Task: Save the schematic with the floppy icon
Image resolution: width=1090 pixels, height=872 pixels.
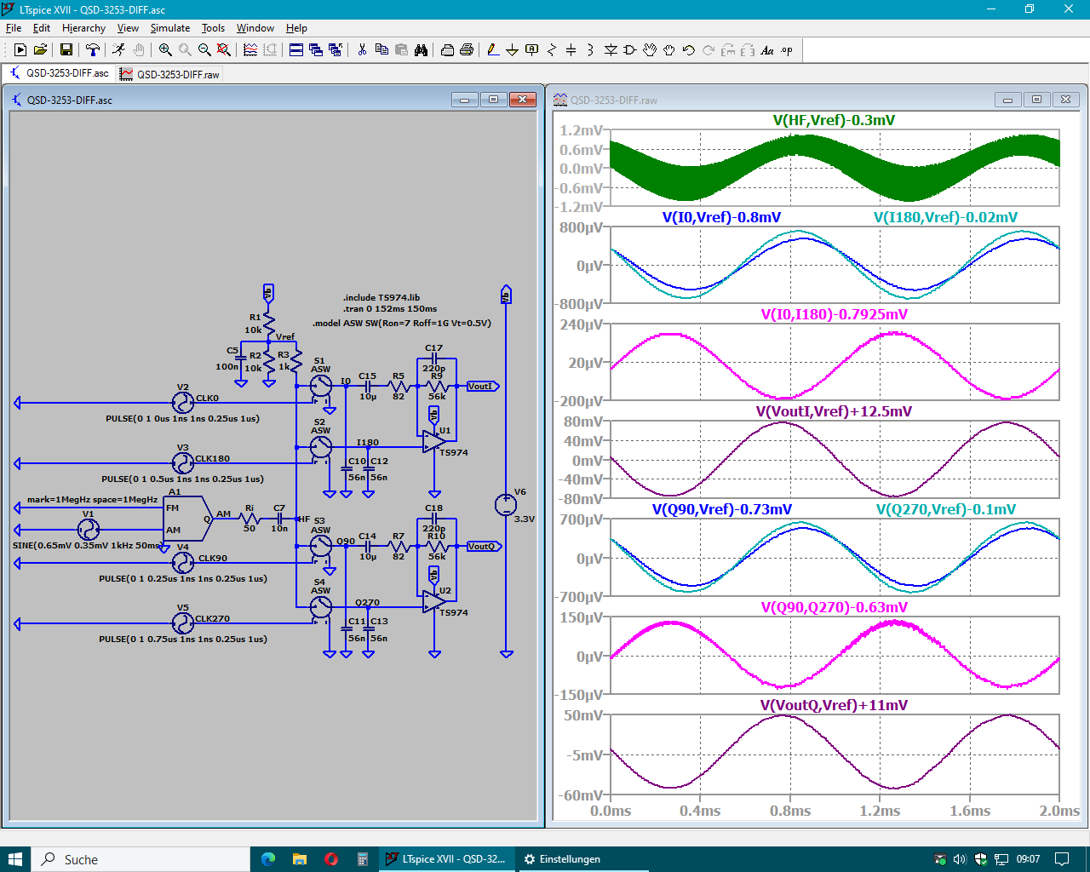Action: 66,50
